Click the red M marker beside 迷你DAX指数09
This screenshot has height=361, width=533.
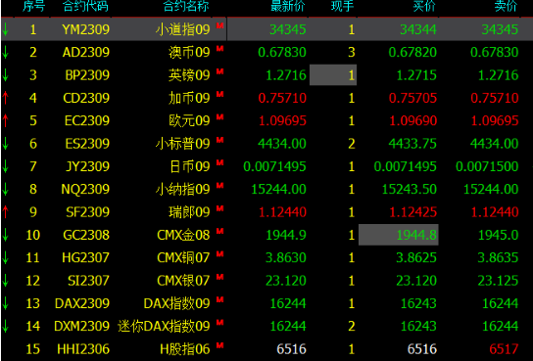(219, 322)
